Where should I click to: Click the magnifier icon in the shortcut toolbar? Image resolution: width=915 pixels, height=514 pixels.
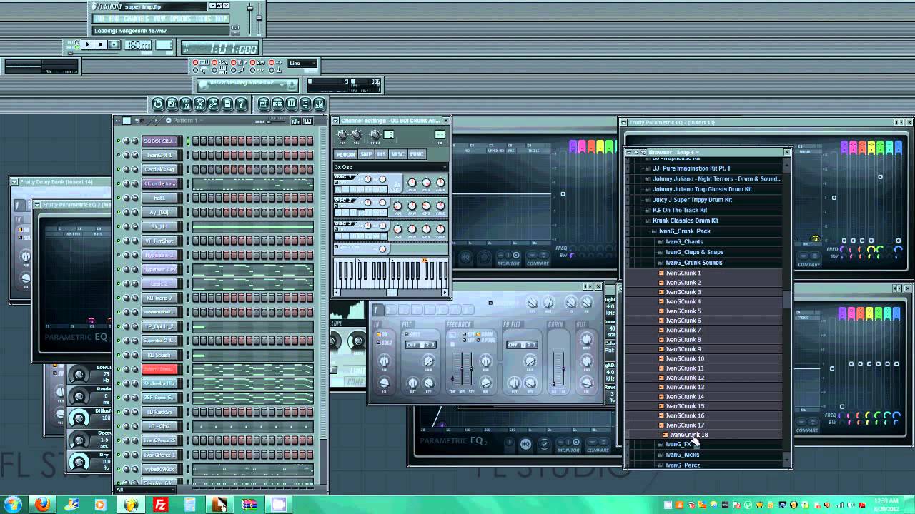click(x=213, y=104)
